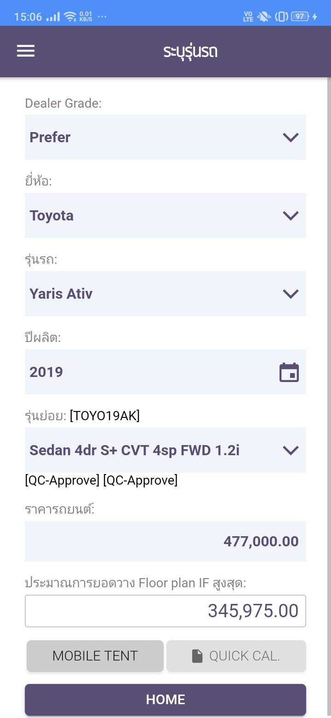Open the hamburger navigation menu
Image resolution: width=331 pixels, height=718 pixels.
tap(26, 51)
